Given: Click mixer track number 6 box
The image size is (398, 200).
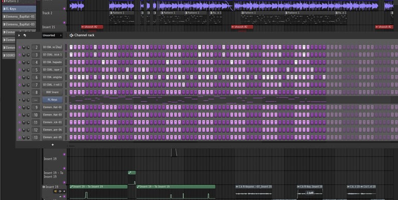Looking at the screenshot, I should (36, 77).
